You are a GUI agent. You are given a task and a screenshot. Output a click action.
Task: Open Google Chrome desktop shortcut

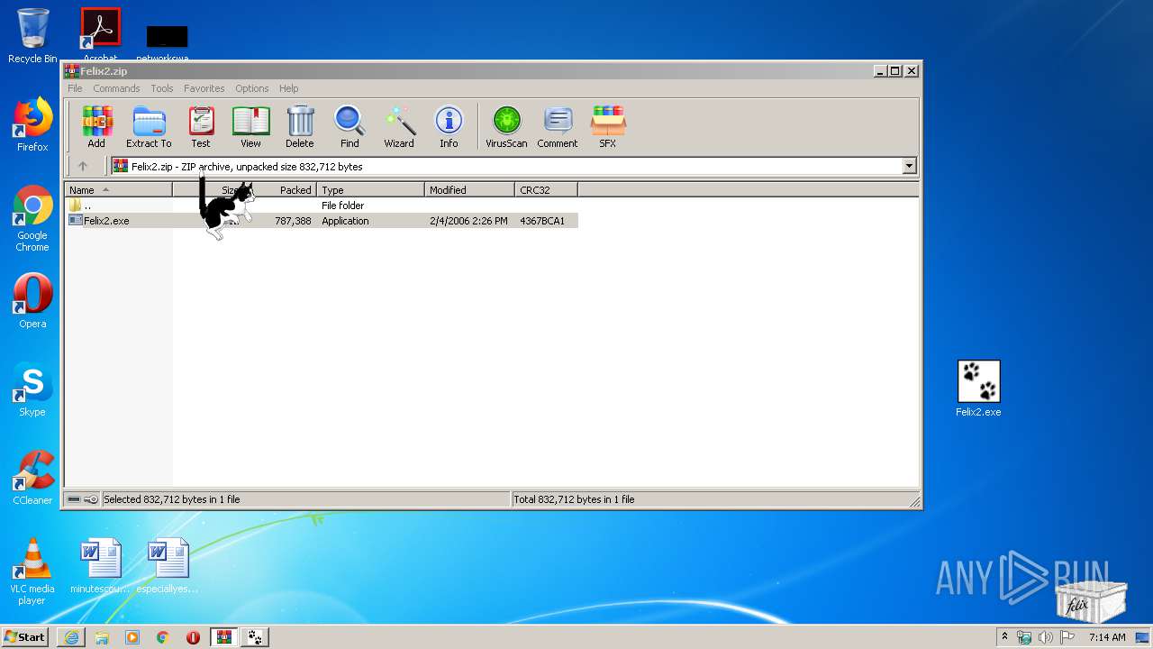(x=32, y=218)
